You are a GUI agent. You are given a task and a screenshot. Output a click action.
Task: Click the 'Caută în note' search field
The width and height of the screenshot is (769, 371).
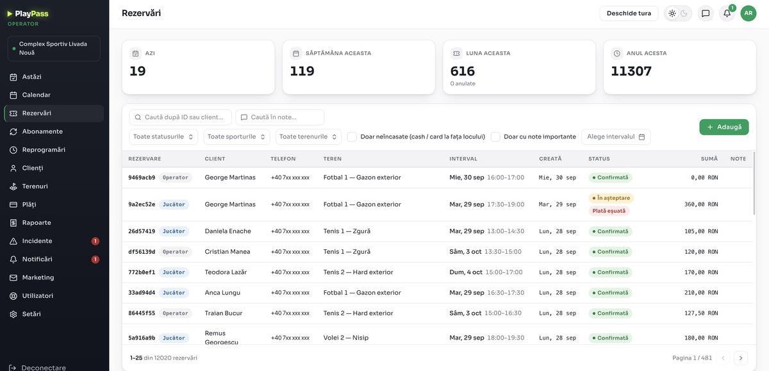[x=280, y=117]
